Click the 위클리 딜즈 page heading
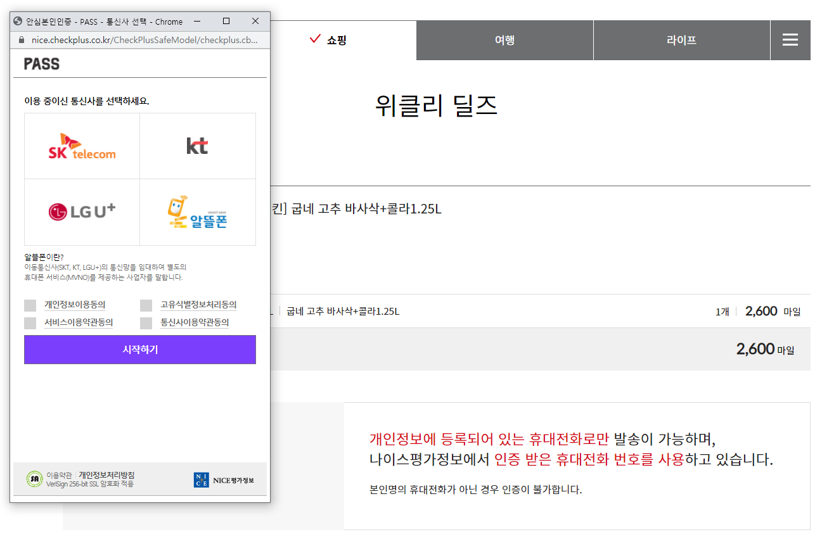The image size is (822, 539). pyautogui.click(x=436, y=106)
